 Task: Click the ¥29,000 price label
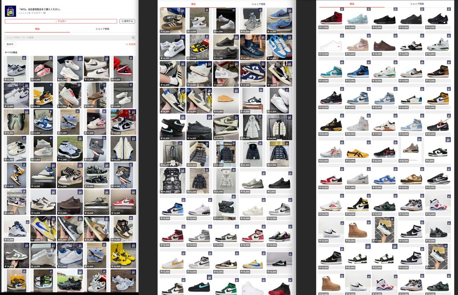coord(245,138)
